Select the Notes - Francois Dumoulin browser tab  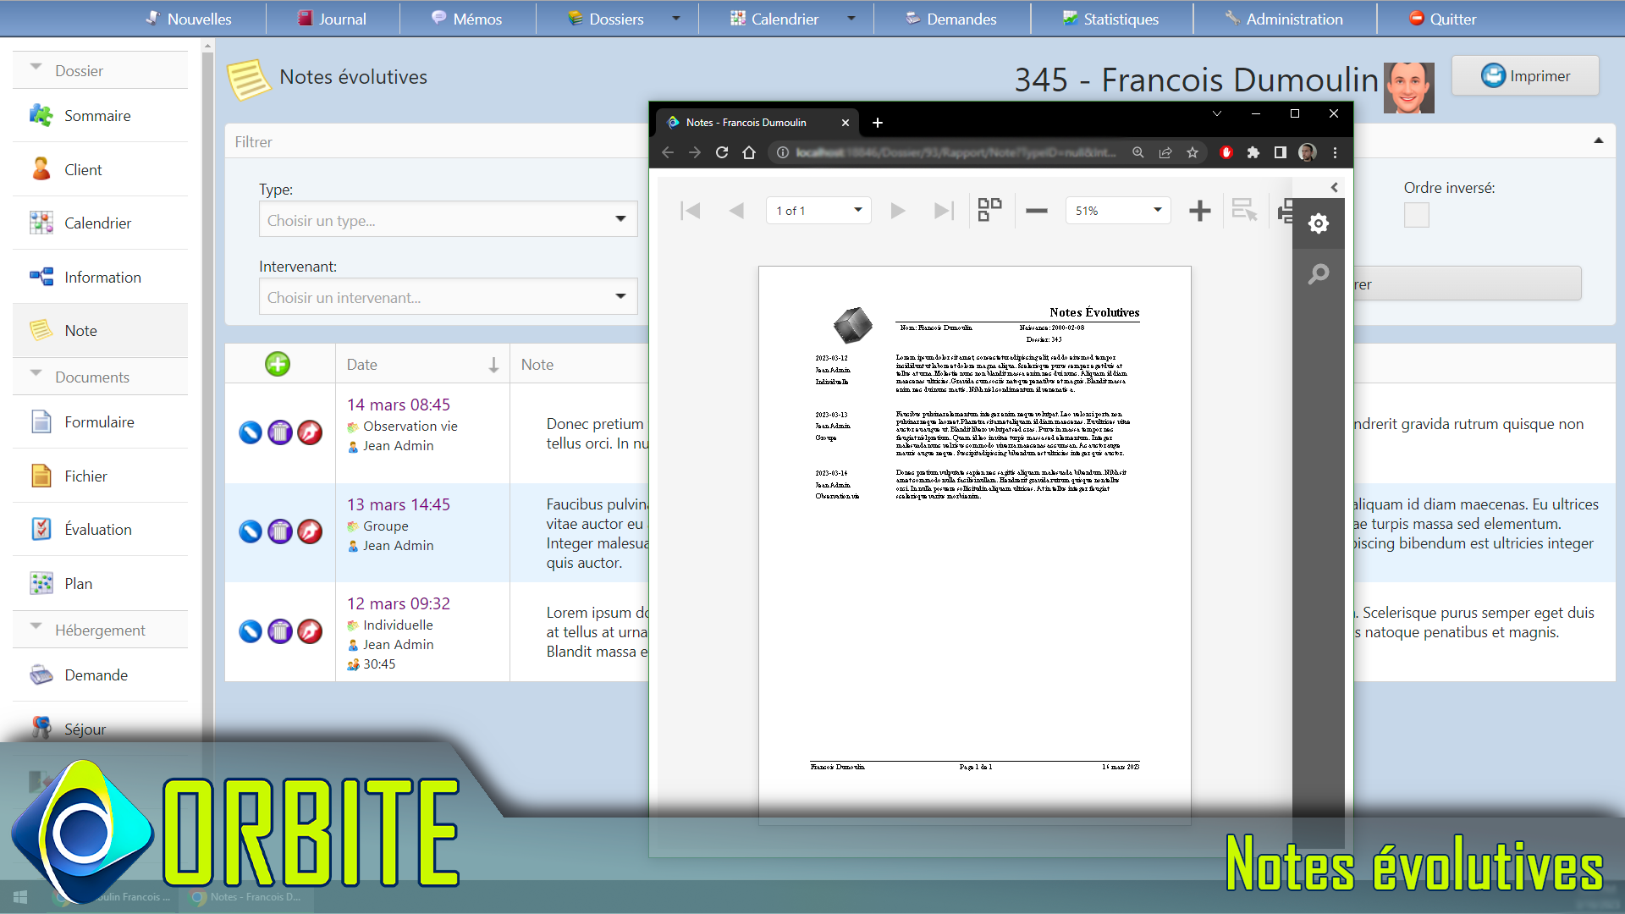(x=757, y=122)
